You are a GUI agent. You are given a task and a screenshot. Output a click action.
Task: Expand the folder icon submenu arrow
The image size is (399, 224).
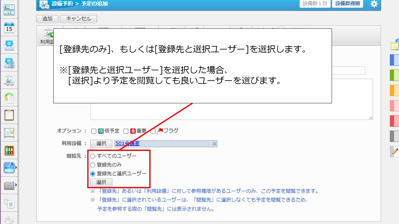click(x=16, y=185)
